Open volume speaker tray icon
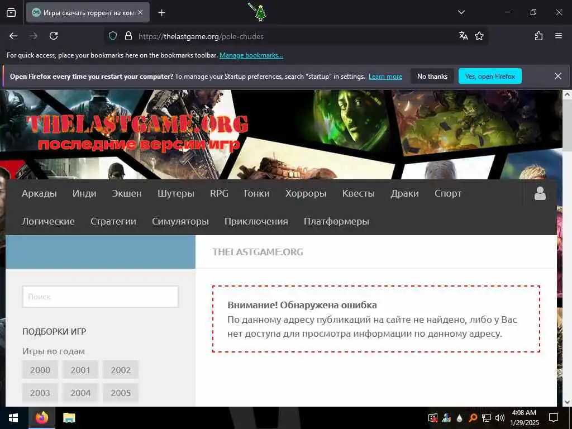 (500, 418)
